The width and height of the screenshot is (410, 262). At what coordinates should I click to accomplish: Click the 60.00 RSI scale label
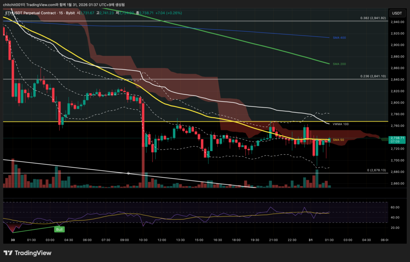(396, 207)
